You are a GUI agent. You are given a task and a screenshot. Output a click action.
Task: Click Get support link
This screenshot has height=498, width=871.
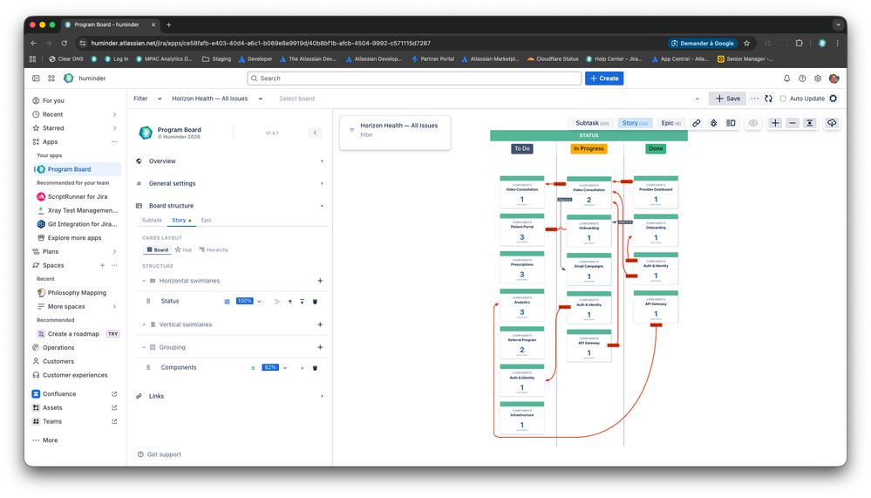coord(160,454)
